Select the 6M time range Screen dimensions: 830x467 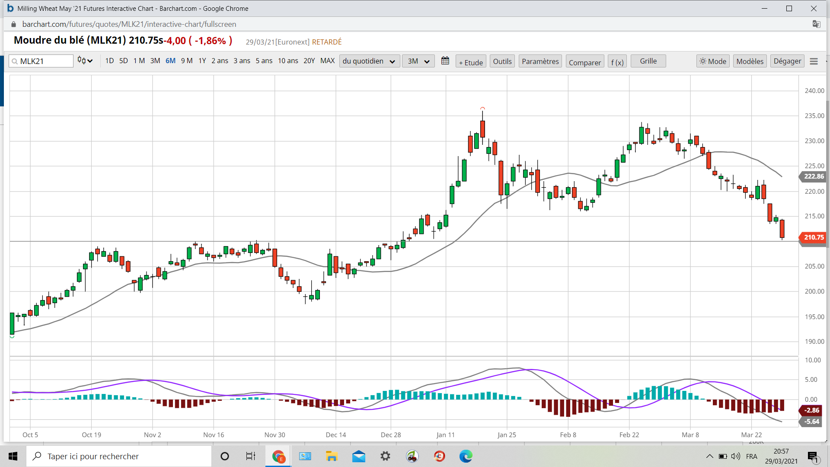(170, 61)
